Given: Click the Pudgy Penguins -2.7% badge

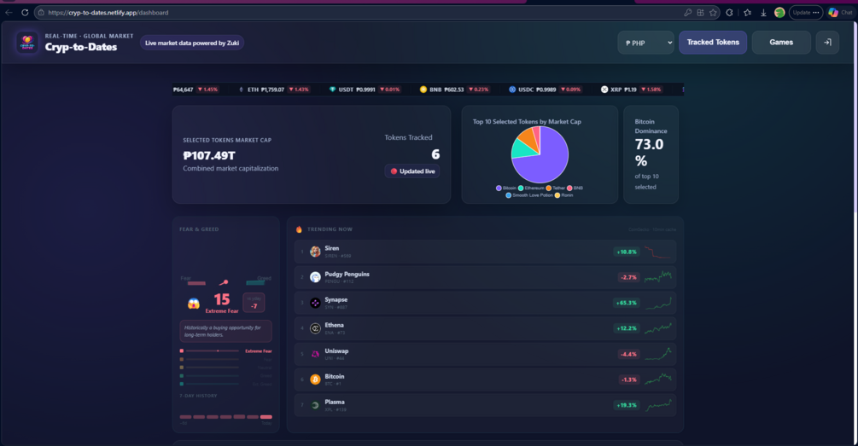Looking at the screenshot, I should click(628, 277).
